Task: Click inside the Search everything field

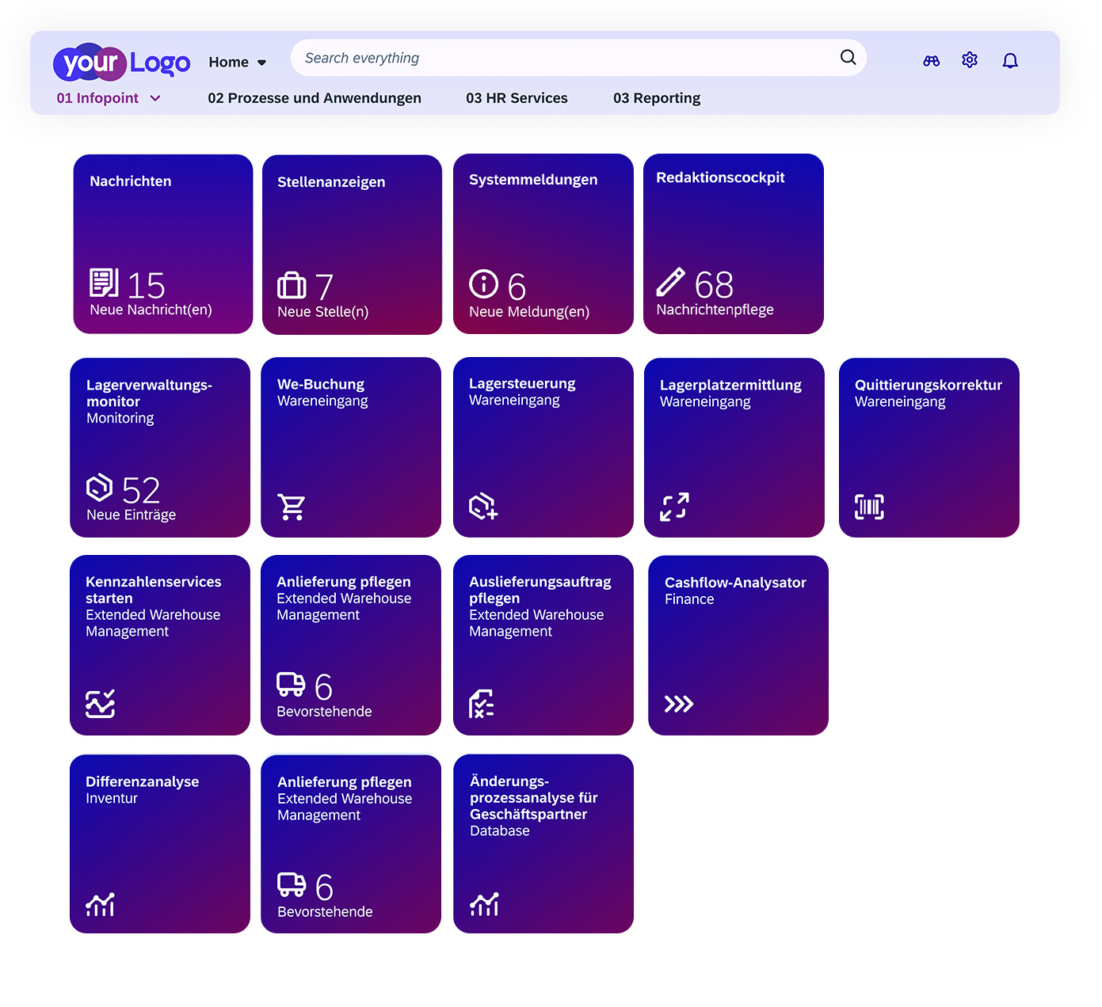Action: pos(555,57)
